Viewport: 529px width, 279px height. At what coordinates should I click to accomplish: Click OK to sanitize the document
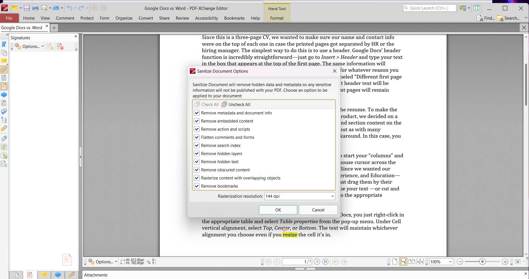click(278, 210)
